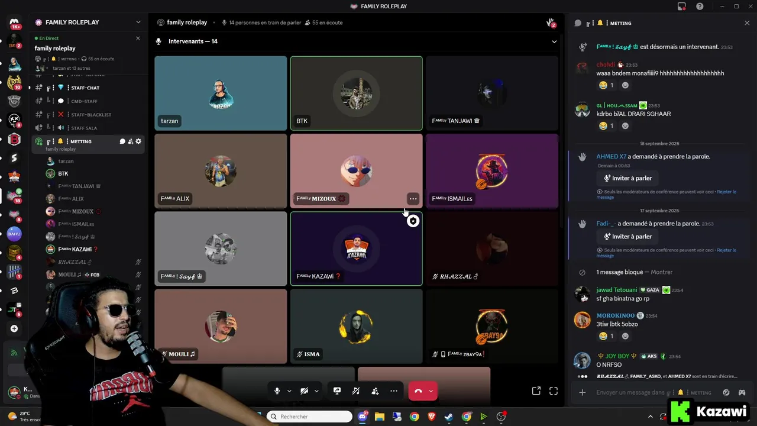Open the camera options arrow
The height and width of the screenshot is (426, 757).
pos(316,391)
